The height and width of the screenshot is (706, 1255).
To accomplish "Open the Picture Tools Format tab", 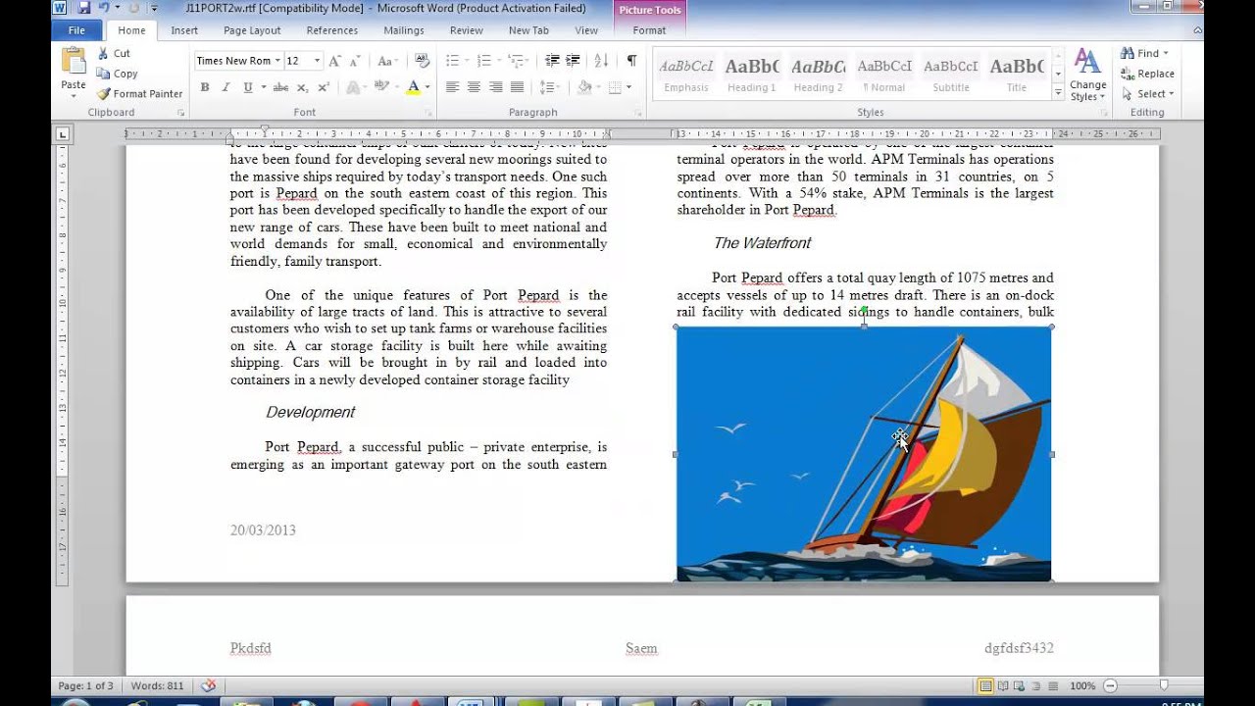I will tap(649, 30).
